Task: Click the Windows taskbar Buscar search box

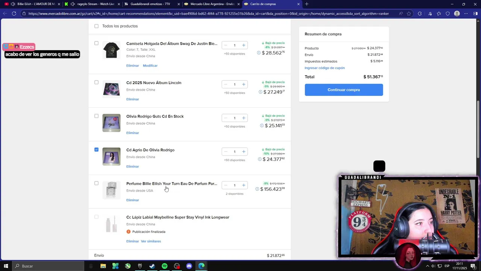Action: click(x=48, y=266)
